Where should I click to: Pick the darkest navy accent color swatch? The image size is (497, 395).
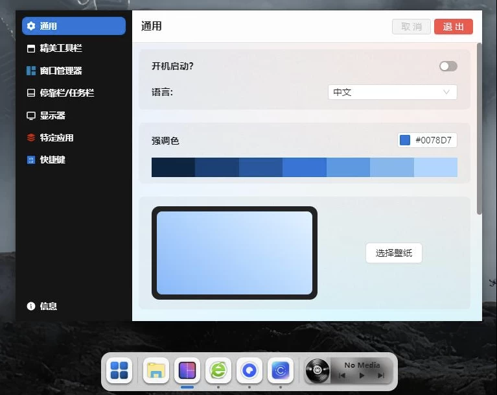pos(173,167)
